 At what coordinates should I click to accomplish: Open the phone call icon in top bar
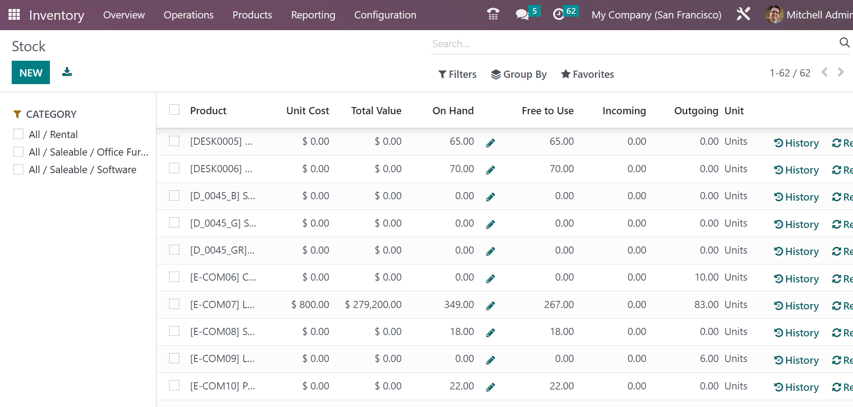click(493, 14)
